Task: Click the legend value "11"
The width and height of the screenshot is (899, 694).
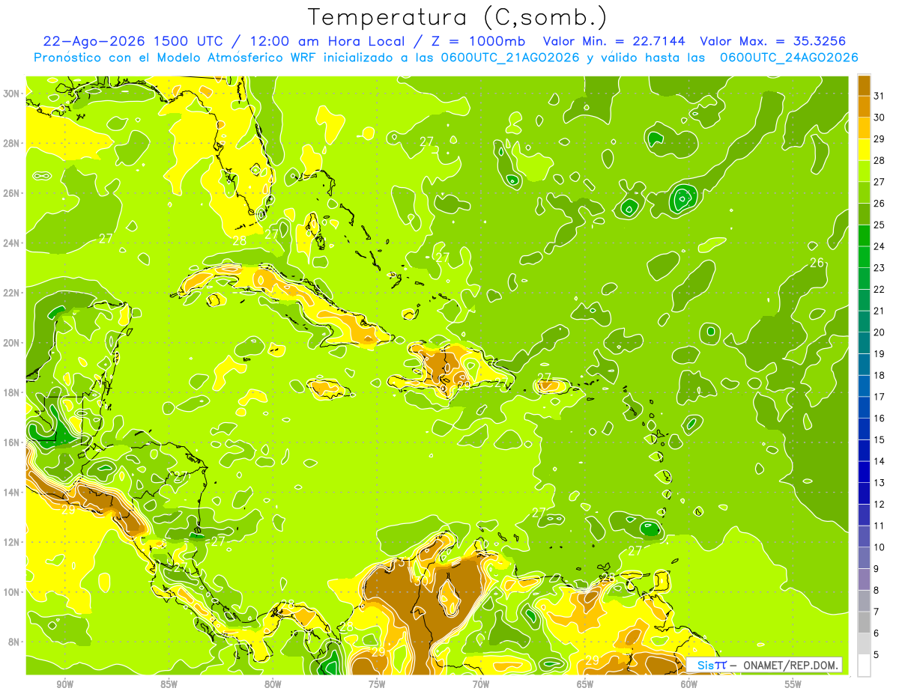Action: pos(880,526)
